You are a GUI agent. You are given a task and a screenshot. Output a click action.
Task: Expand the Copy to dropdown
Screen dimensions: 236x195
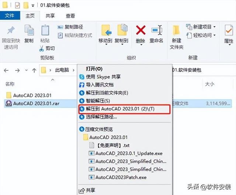pyautogui.click(x=122, y=45)
